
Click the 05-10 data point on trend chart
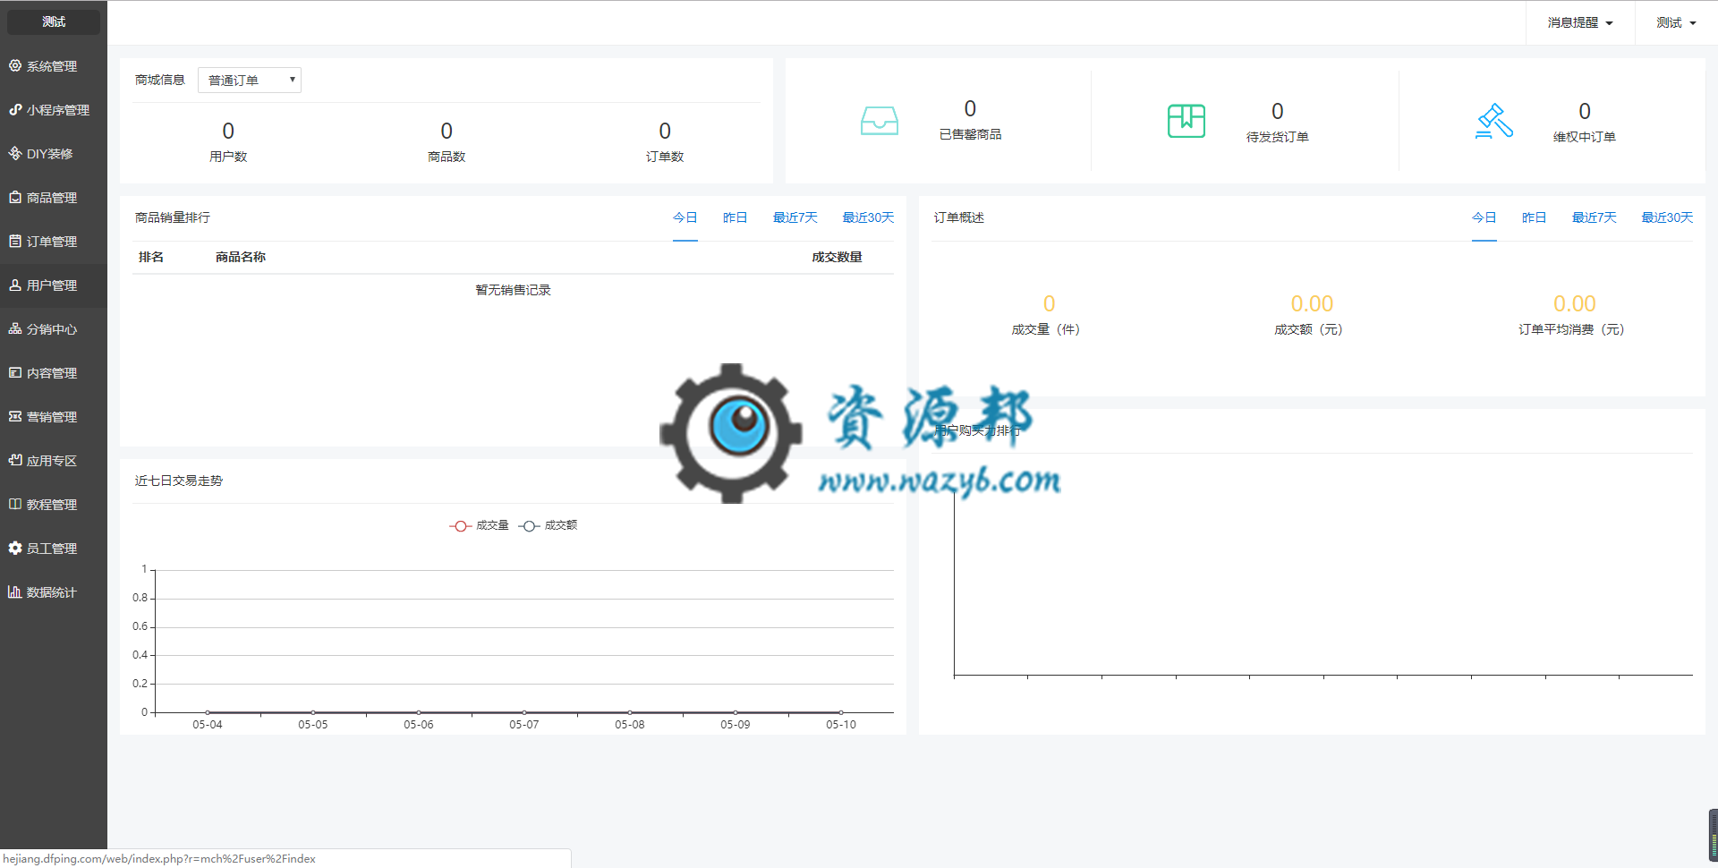[841, 712]
